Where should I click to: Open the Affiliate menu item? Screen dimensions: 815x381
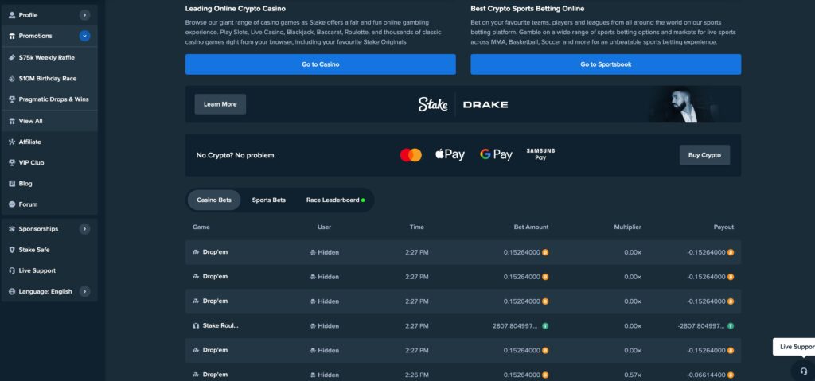(x=49, y=142)
